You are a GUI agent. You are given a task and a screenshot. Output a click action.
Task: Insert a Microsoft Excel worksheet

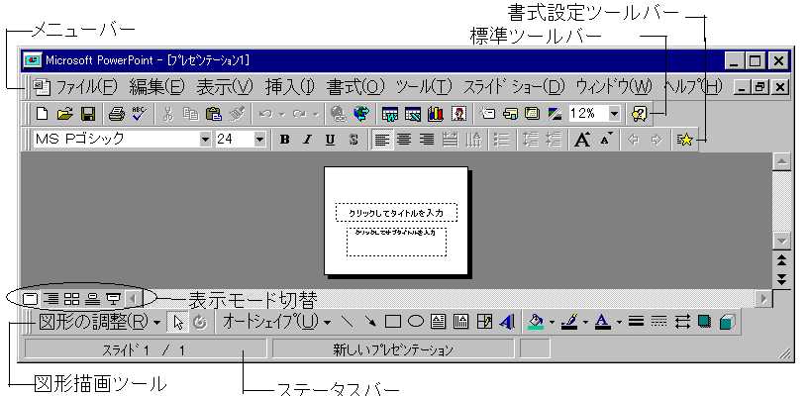coord(412,114)
